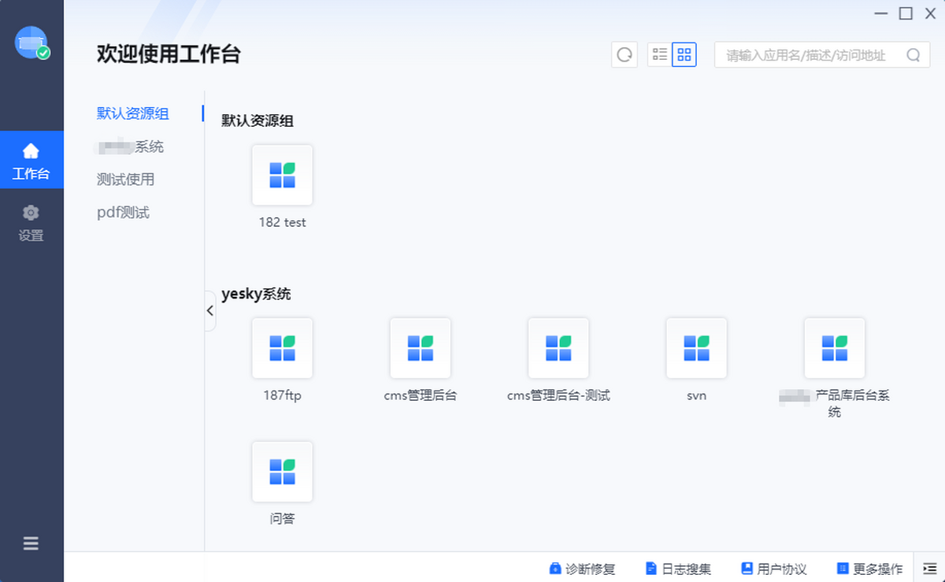Click the 182 test label
Image resolution: width=945 pixels, height=582 pixels.
[x=282, y=223]
